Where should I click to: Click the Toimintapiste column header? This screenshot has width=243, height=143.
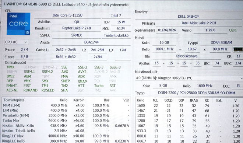click(x=14, y=100)
